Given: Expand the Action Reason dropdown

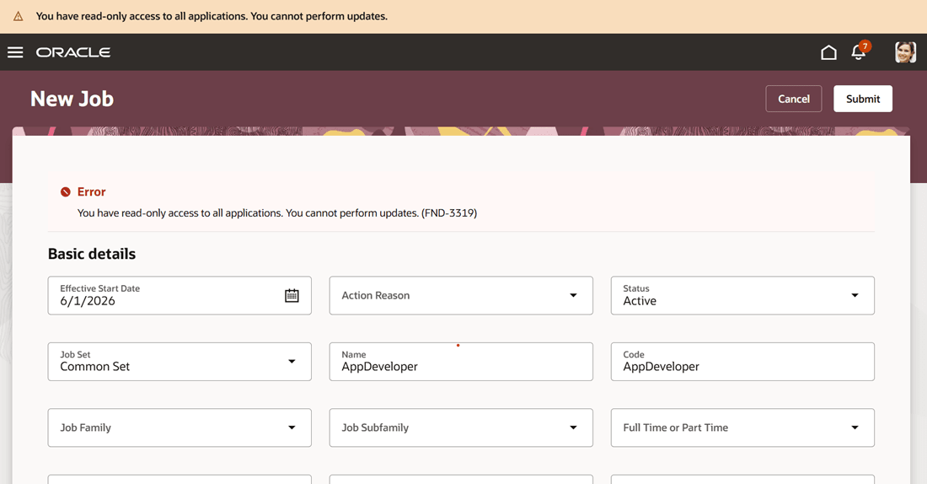Looking at the screenshot, I should [x=573, y=295].
